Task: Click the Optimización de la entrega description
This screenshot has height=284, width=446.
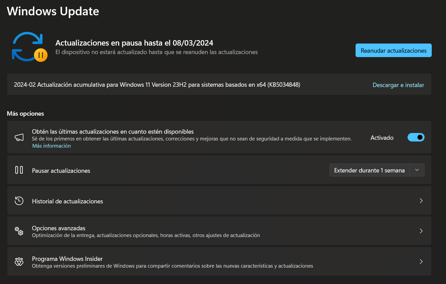Action: 146,235
